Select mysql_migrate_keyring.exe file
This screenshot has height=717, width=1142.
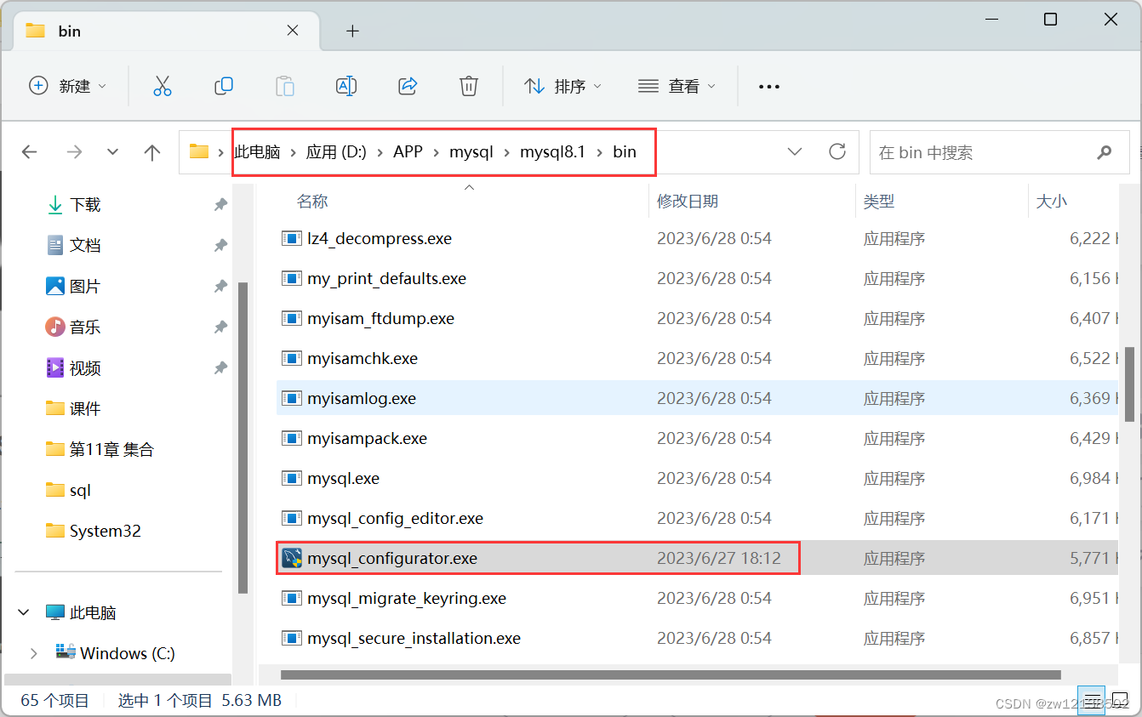[696, 598]
